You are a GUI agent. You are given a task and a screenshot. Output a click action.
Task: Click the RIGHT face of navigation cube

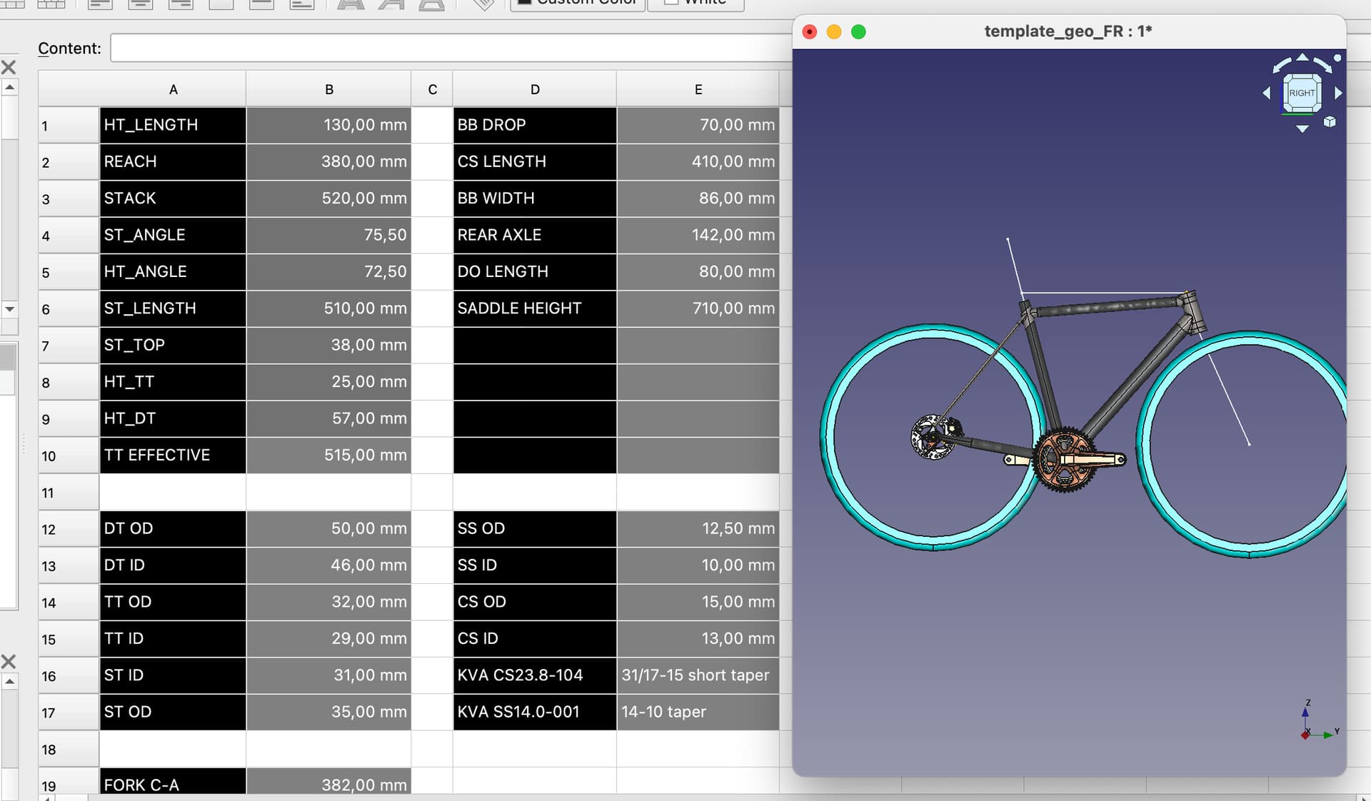(x=1302, y=93)
